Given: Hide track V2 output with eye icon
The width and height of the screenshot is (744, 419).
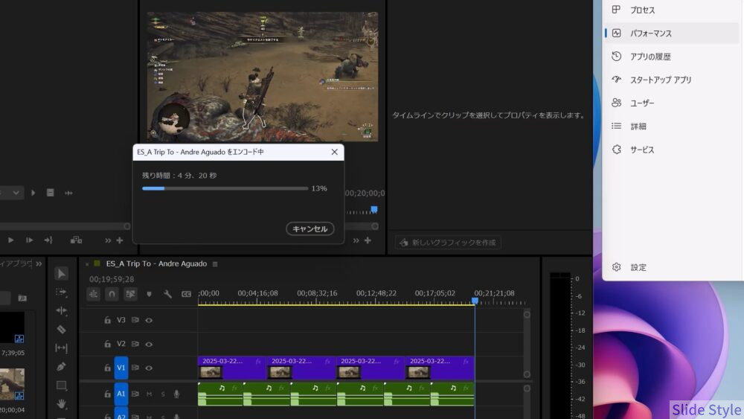Looking at the screenshot, I should 149,344.
